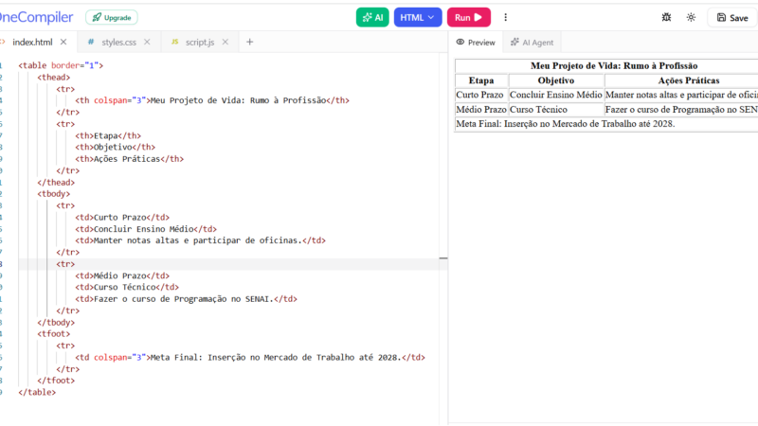This screenshot has height=426, width=758.
Task: Click the JS icon on script.js tab
Action: coord(175,42)
